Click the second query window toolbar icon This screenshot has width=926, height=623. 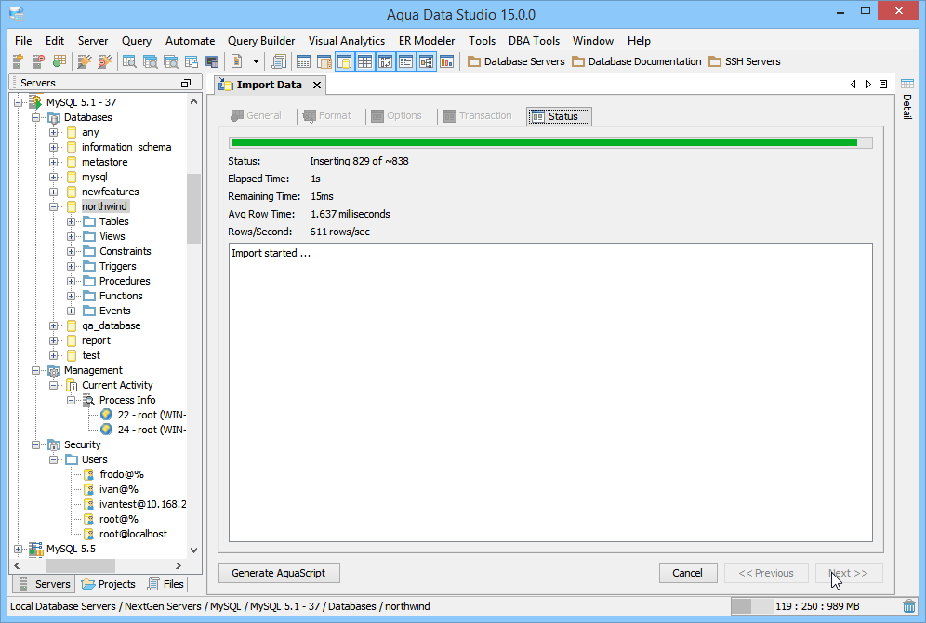coord(150,60)
